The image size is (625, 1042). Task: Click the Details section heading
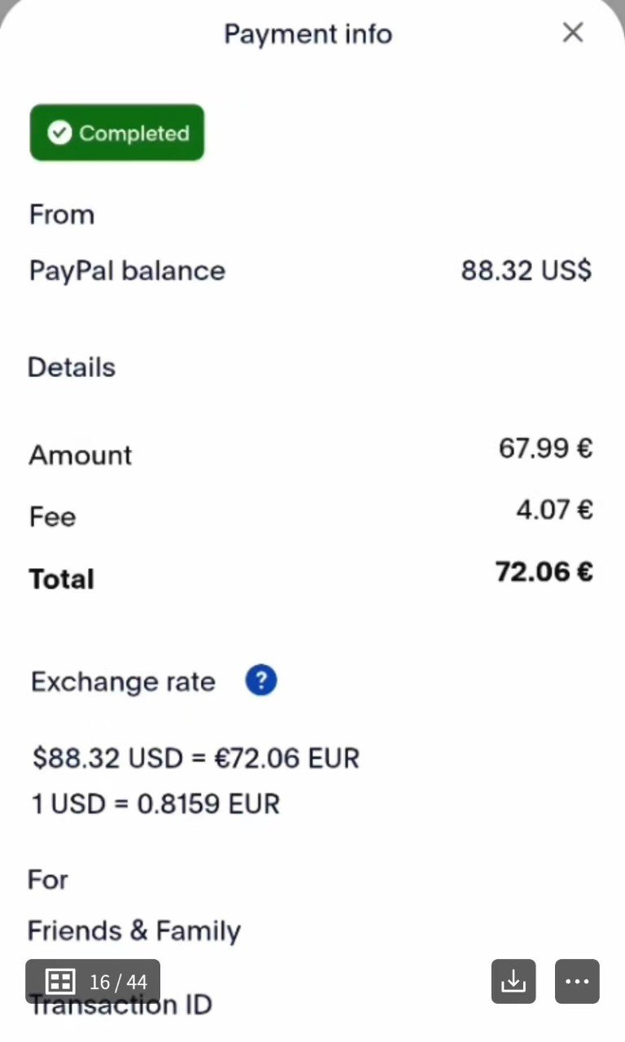click(x=72, y=367)
